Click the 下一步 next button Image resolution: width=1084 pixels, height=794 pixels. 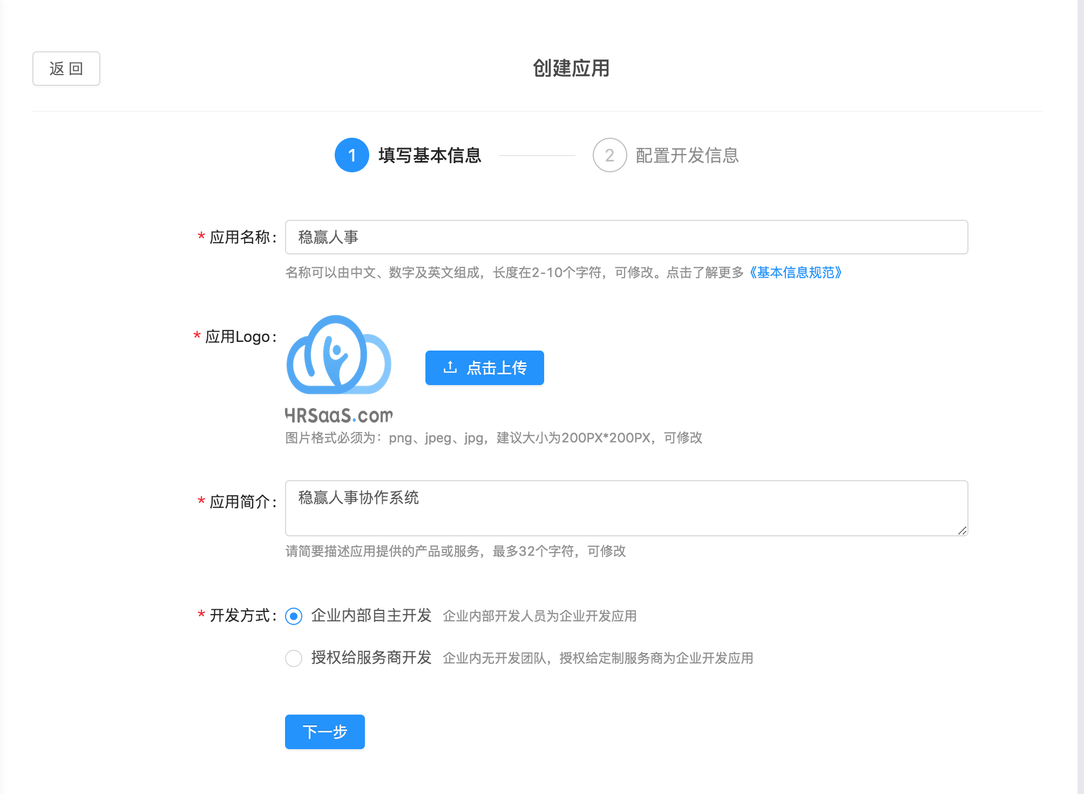point(325,732)
